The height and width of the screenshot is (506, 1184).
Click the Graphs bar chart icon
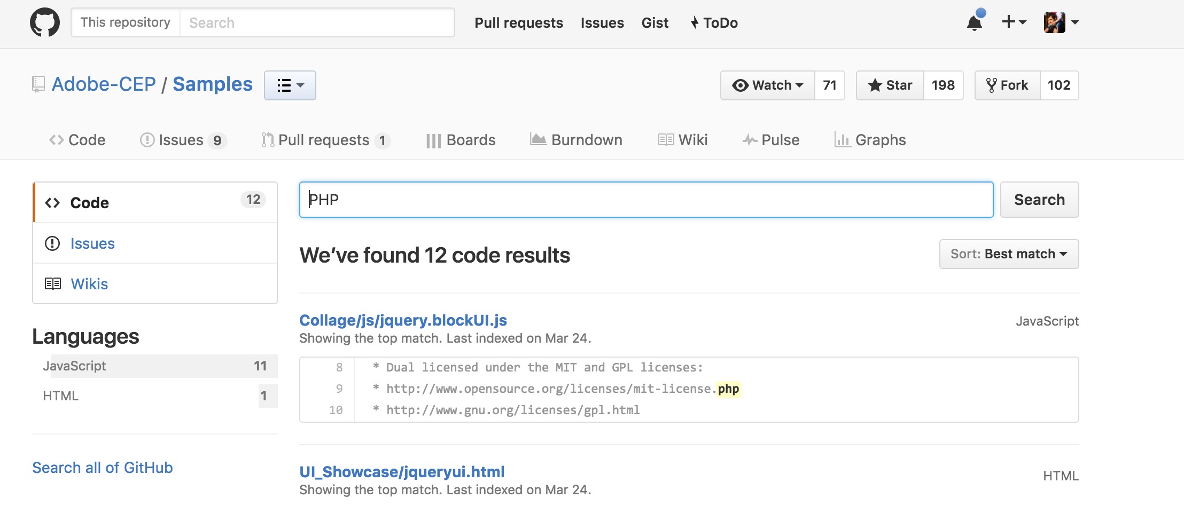click(x=842, y=140)
